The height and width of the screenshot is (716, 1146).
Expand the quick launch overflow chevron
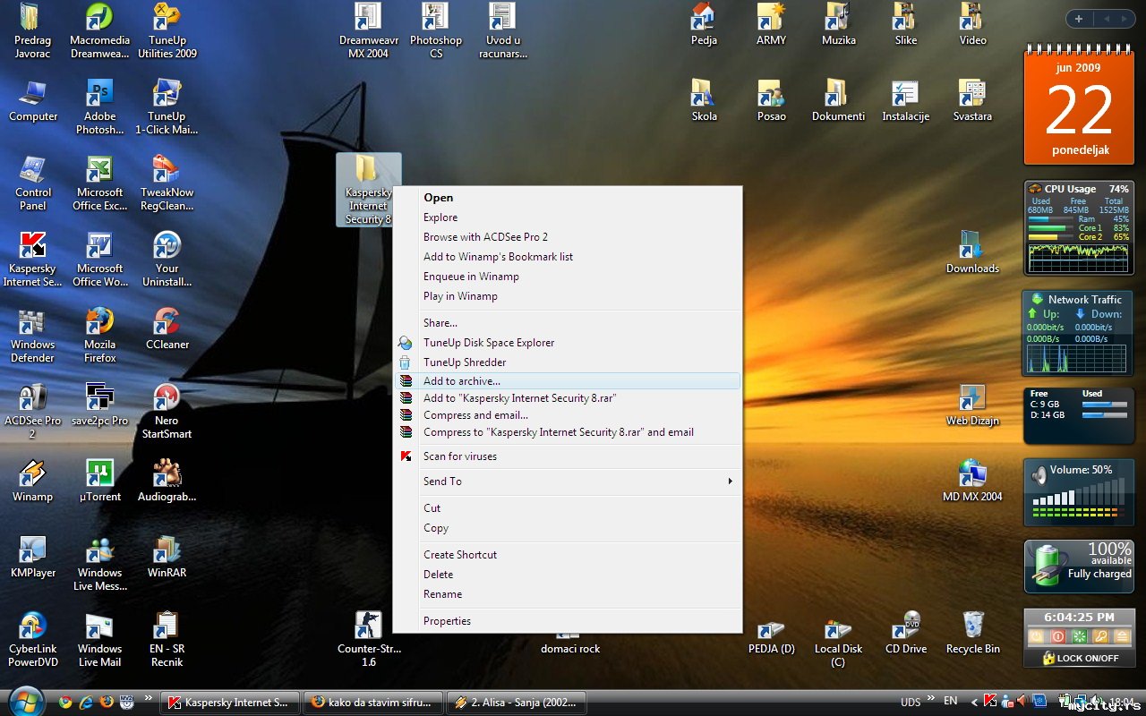coord(148,701)
